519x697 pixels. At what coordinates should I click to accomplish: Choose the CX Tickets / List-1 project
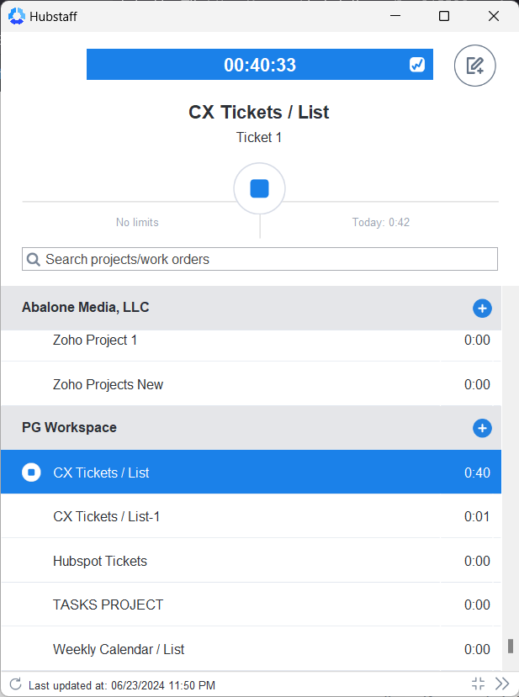point(251,516)
